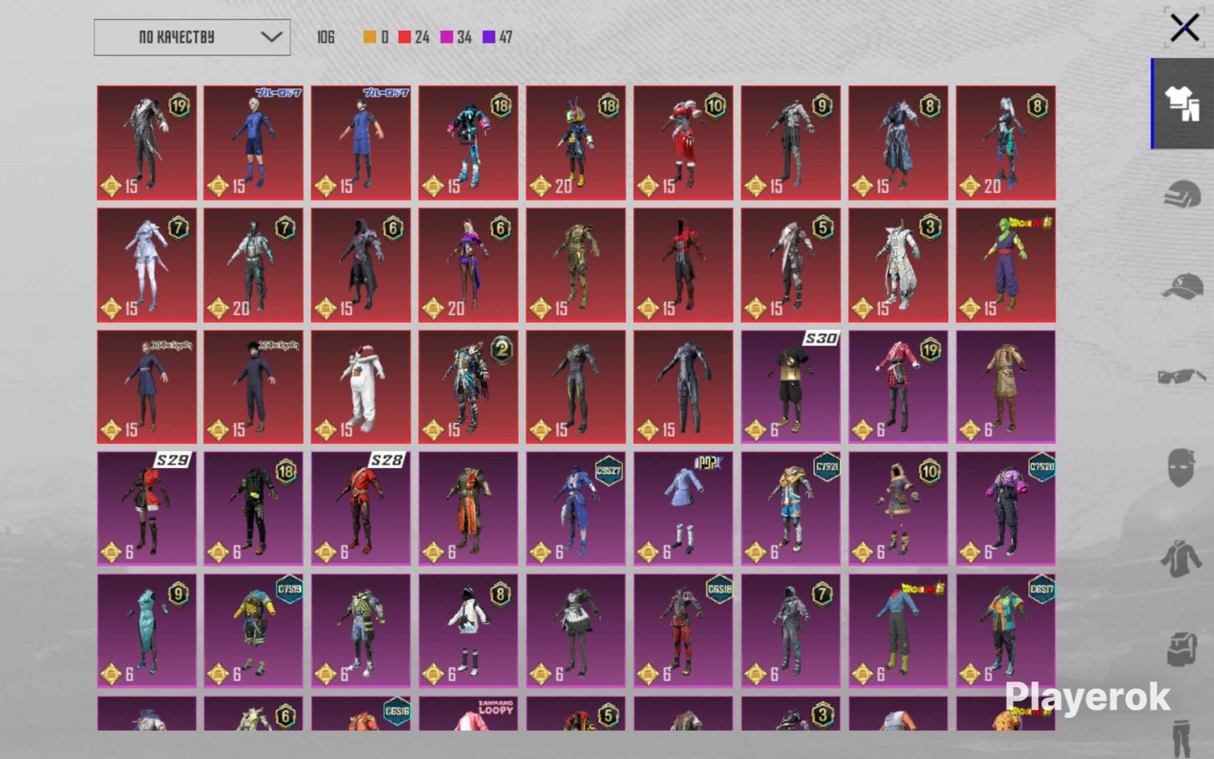Select the orange and brown robe outfit
Viewport: 1214px width, 759px height.
click(468, 509)
